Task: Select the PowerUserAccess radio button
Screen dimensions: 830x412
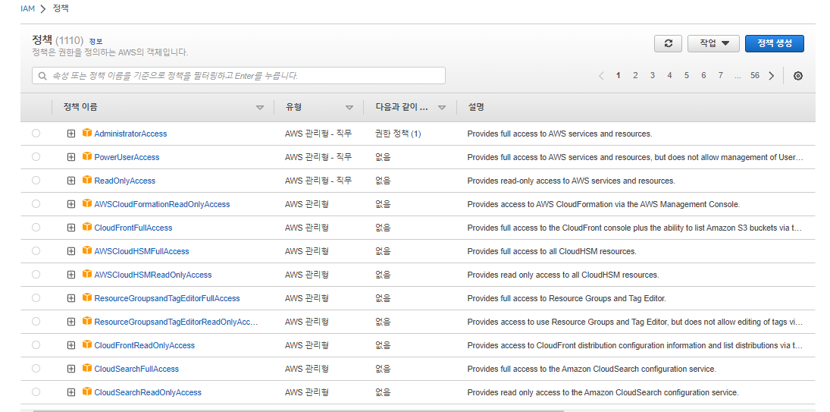Action: 36,157
